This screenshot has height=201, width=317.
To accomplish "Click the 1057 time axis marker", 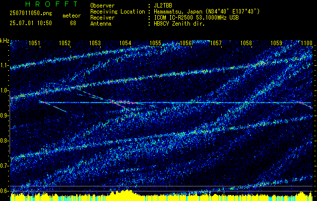I will tap(216, 43).
